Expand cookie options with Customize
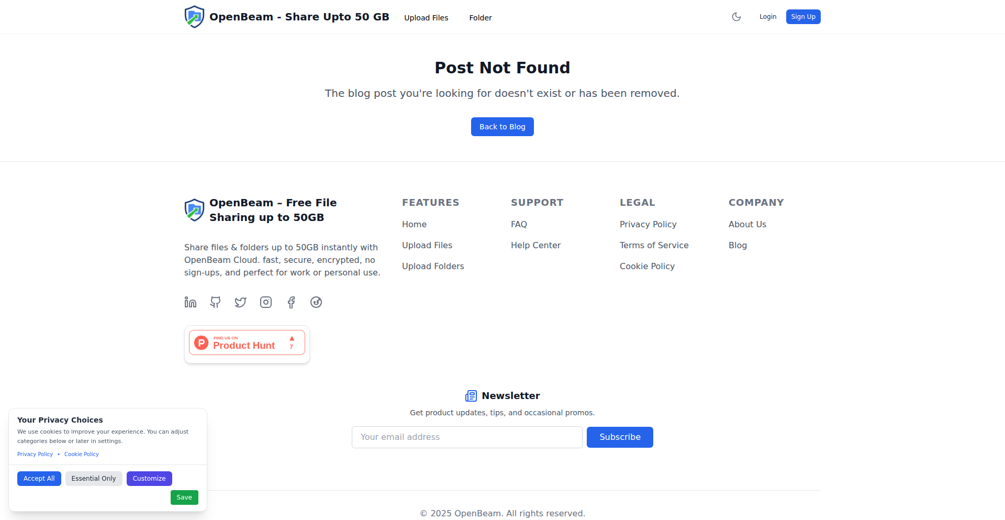Viewport: 1005px width, 520px height. point(149,479)
